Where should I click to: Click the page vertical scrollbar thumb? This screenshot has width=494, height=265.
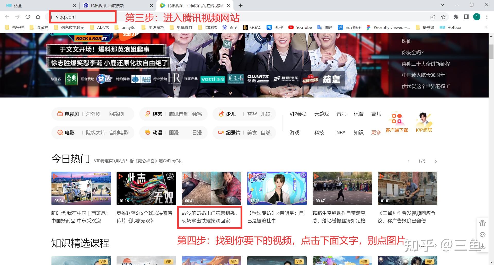pos(491,52)
